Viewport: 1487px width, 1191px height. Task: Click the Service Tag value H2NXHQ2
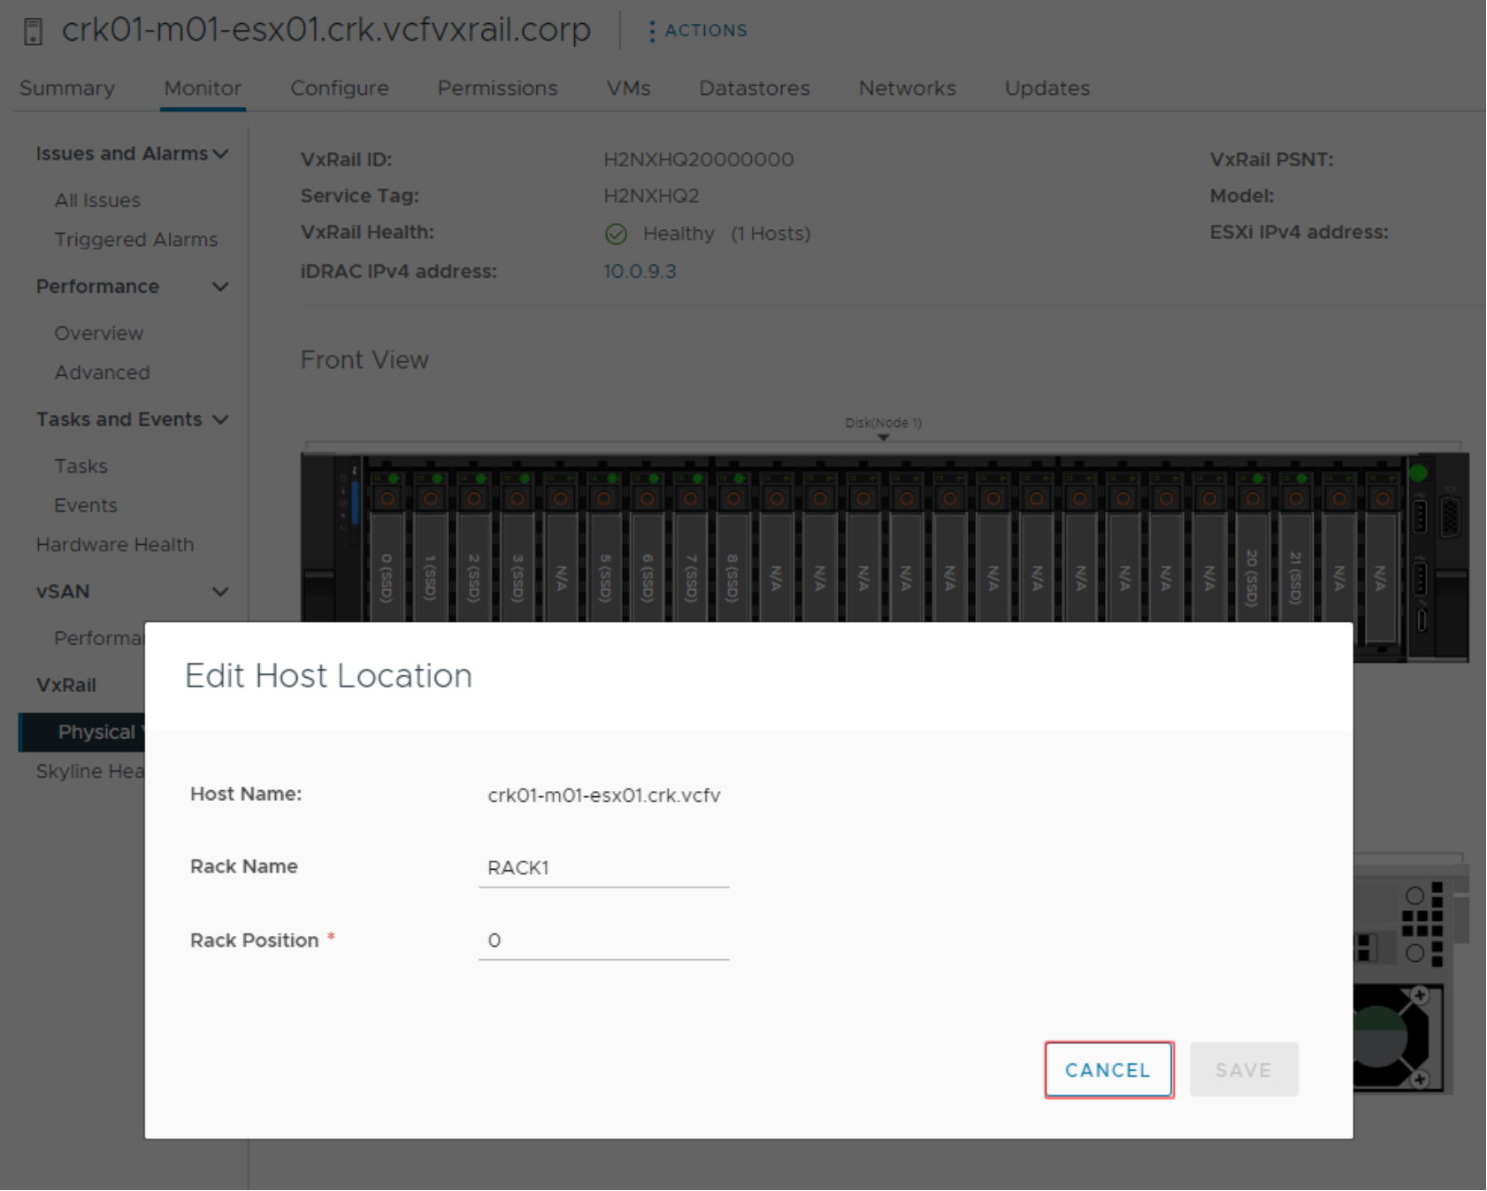(651, 196)
